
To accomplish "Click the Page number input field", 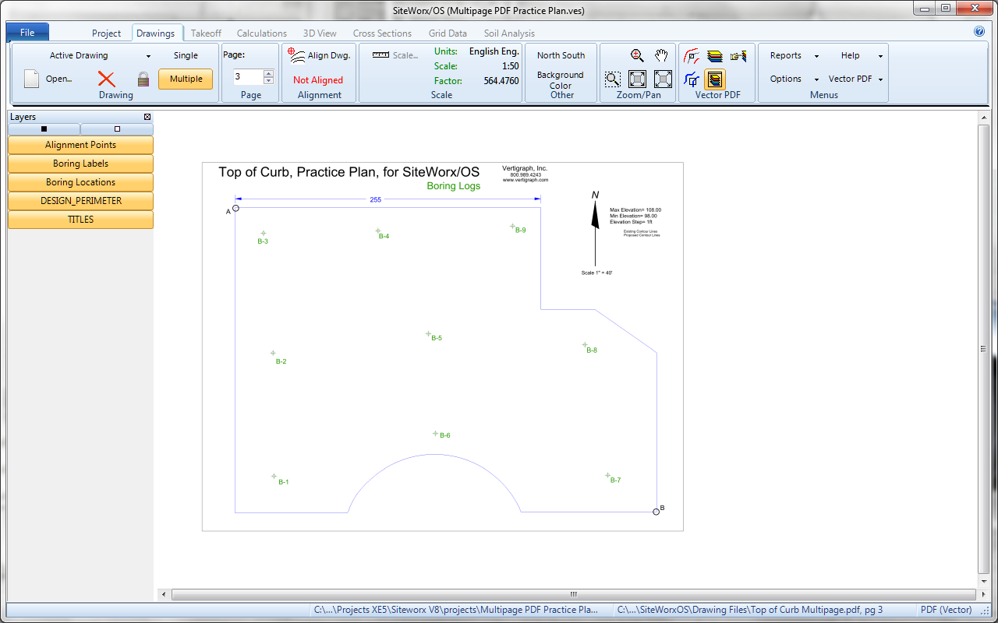I will click(248, 77).
